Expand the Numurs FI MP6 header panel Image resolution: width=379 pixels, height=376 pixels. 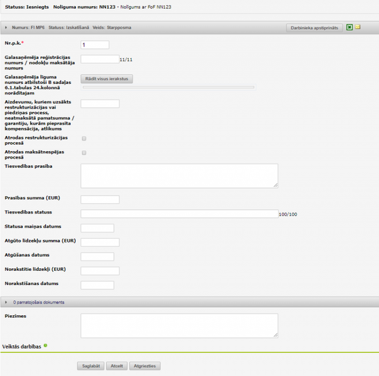tap(6, 28)
